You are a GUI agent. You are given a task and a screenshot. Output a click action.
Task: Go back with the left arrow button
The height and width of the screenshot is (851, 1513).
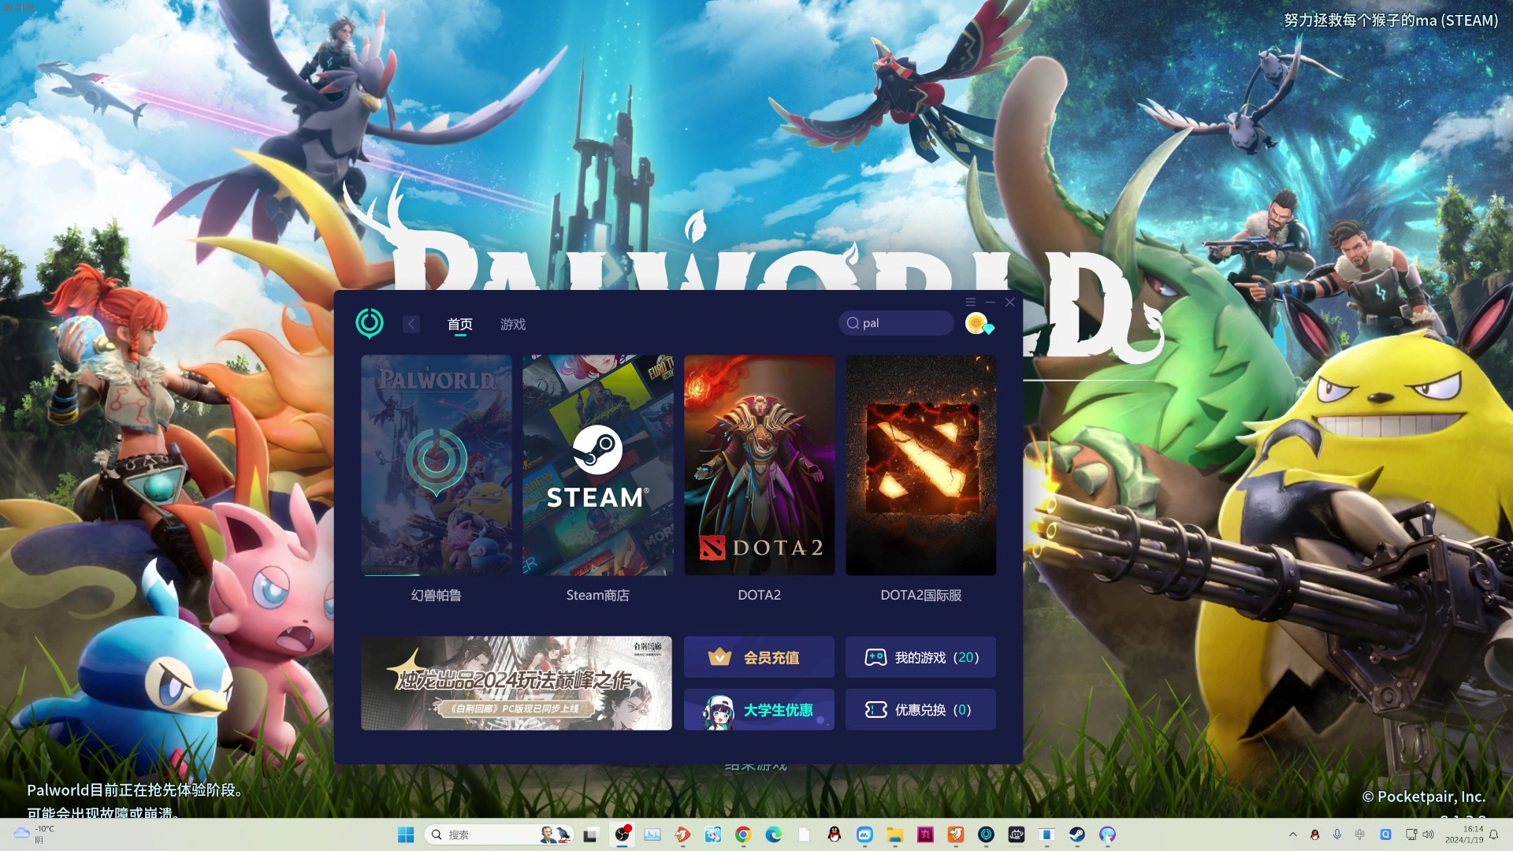pos(411,324)
